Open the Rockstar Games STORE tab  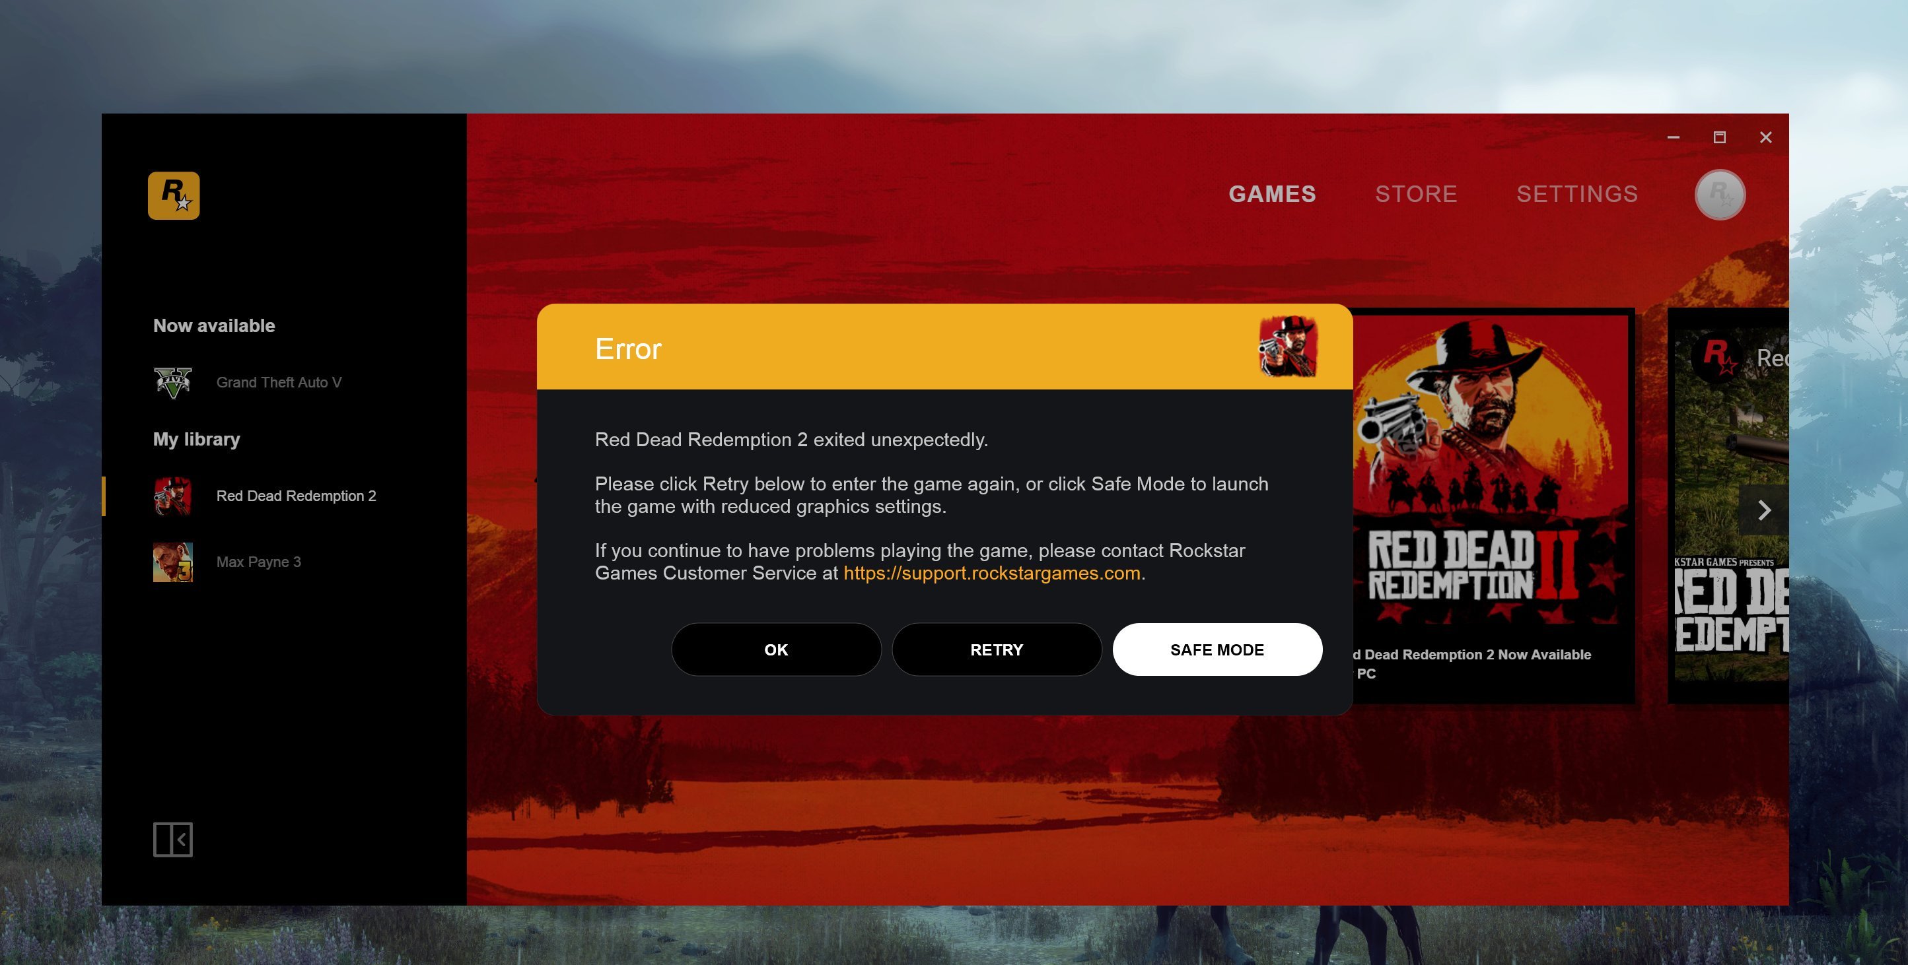point(1415,195)
